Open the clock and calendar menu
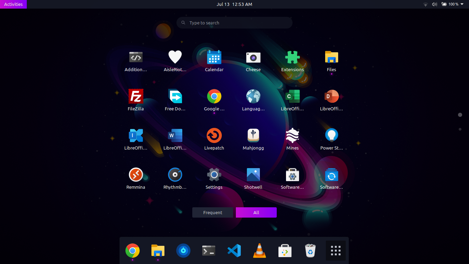Screen dimensions: 469x264 click(x=235, y=4)
